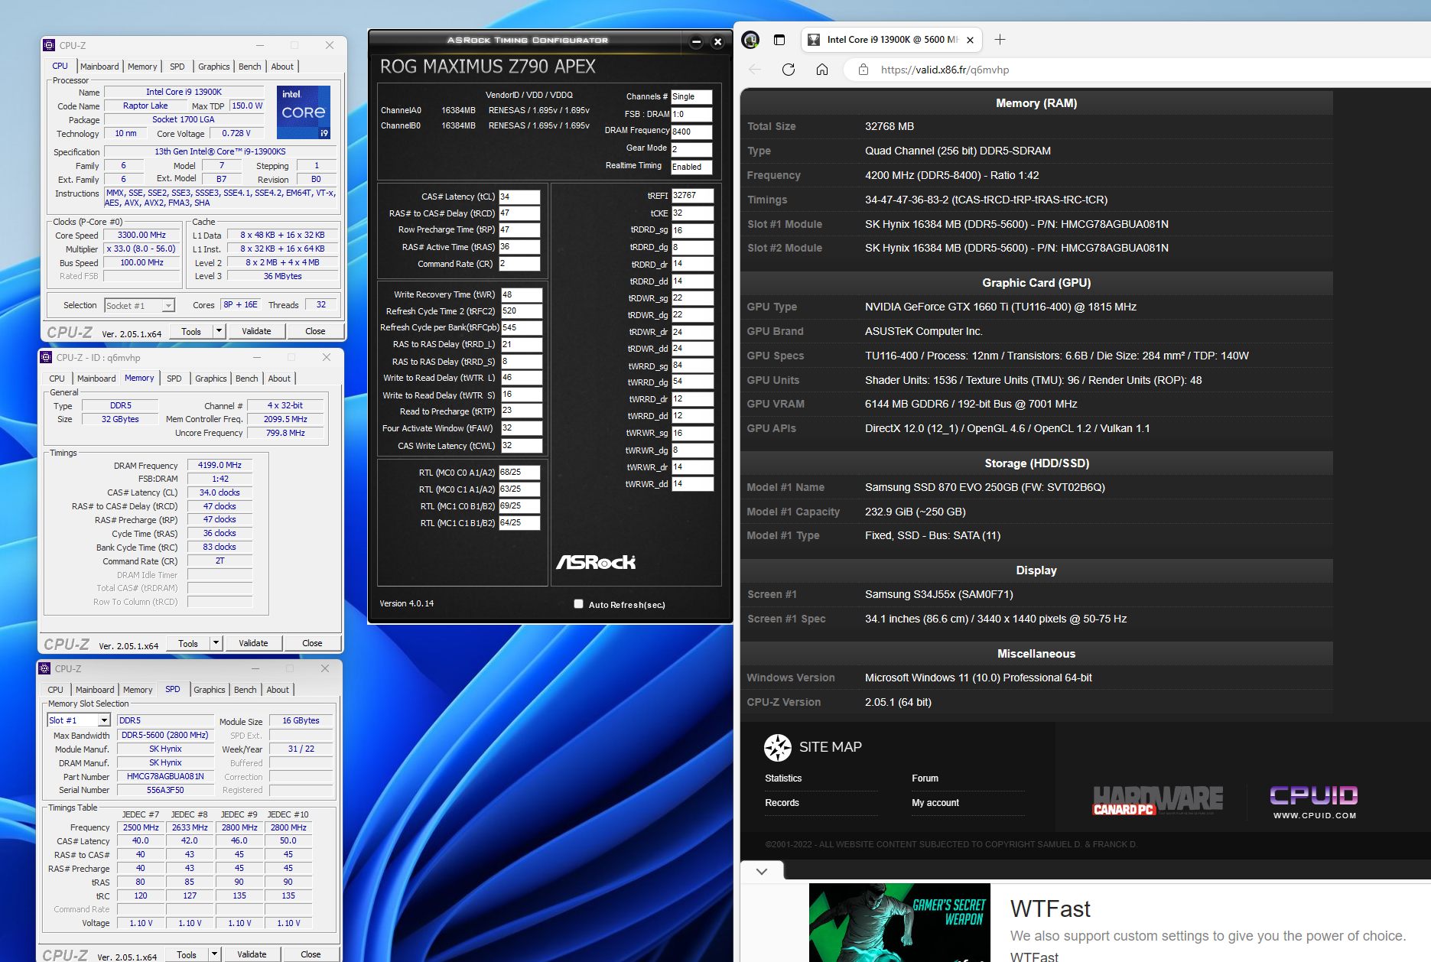Open the Statistics site map link
Viewport: 1431px width, 962px height.
coord(783,778)
